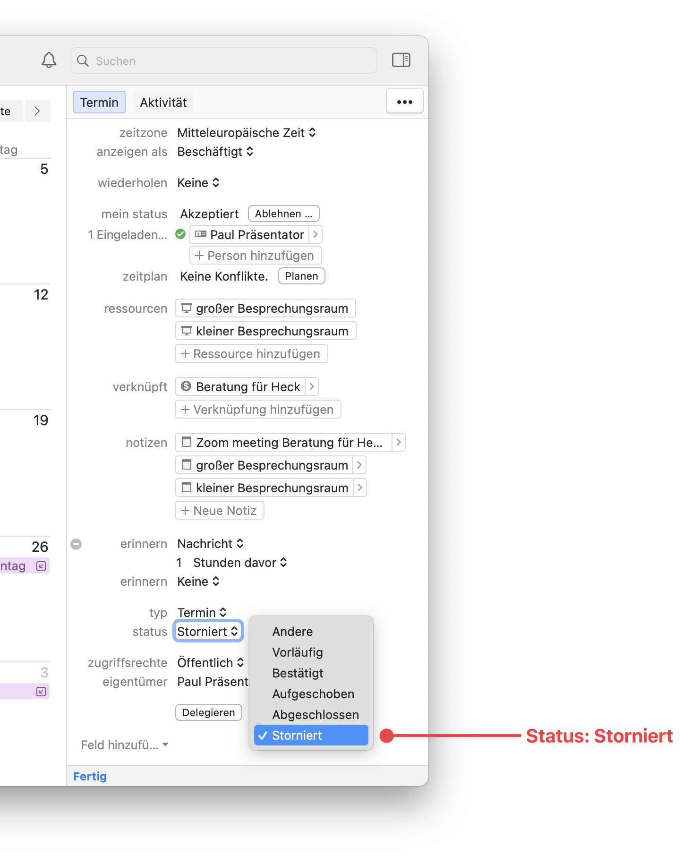Viewport: 683px width, 856px height.
Task: Open Paul Präsentator details arrow
Action: pos(316,235)
